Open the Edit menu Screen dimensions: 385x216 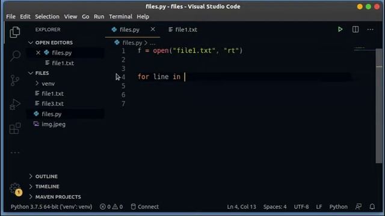pyautogui.click(x=25, y=16)
